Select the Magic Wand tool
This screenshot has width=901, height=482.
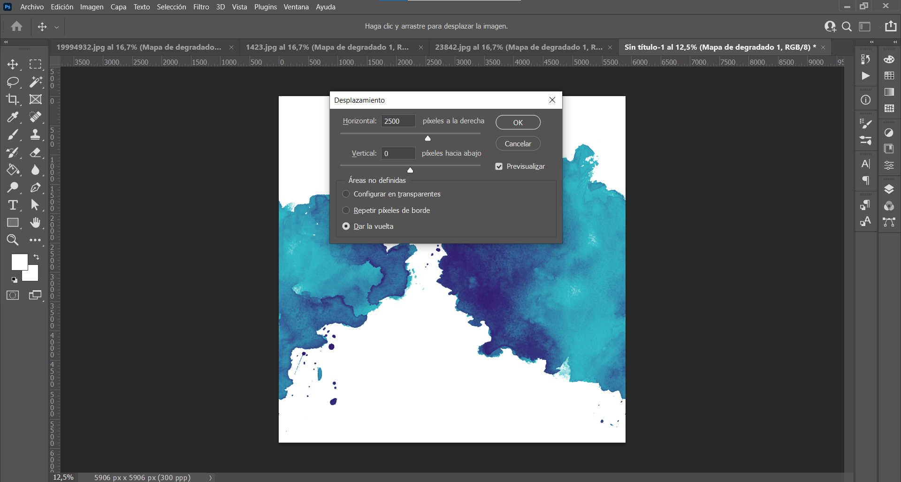(x=35, y=82)
